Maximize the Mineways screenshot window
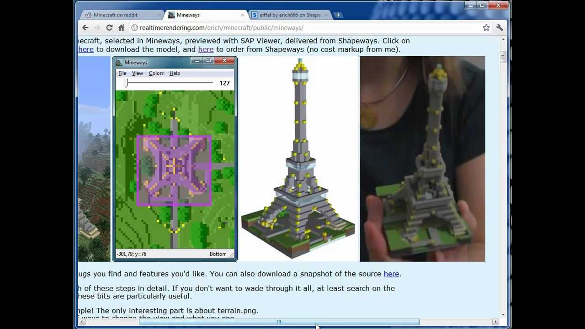The width and height of the screenshot is (585, 329). tap(208, 61)
